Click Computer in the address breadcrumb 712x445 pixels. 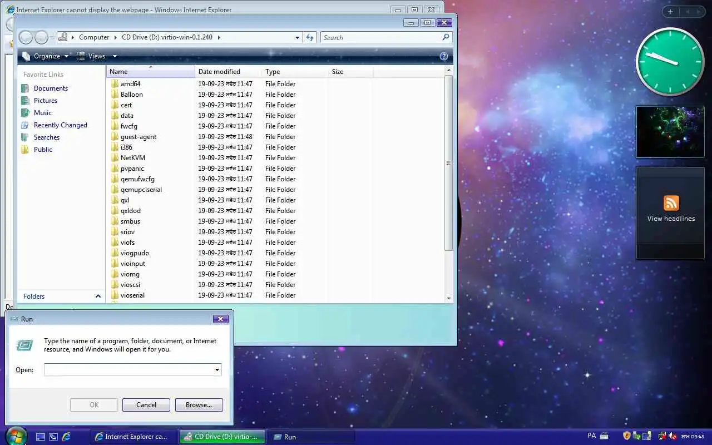click(94, 37)
